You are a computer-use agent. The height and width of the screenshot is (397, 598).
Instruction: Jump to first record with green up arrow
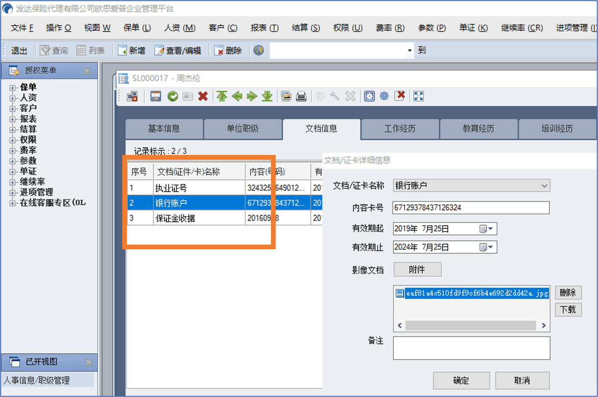222,96
